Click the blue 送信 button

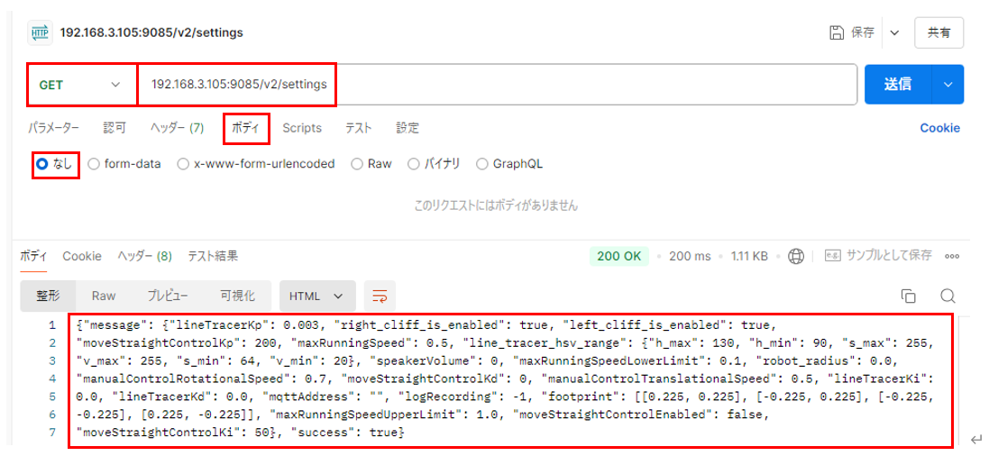[897, 85]
